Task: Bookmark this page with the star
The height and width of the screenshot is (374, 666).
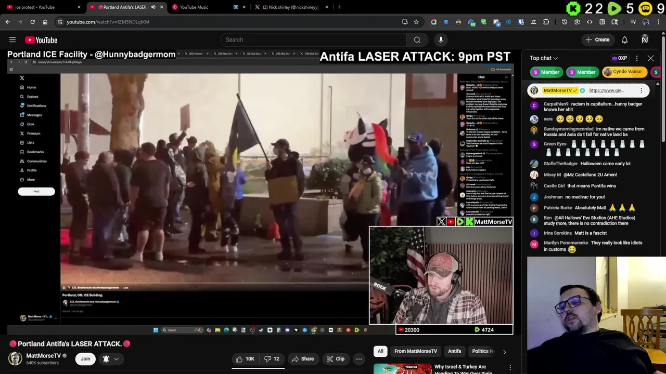Action: tap(416, 22)
